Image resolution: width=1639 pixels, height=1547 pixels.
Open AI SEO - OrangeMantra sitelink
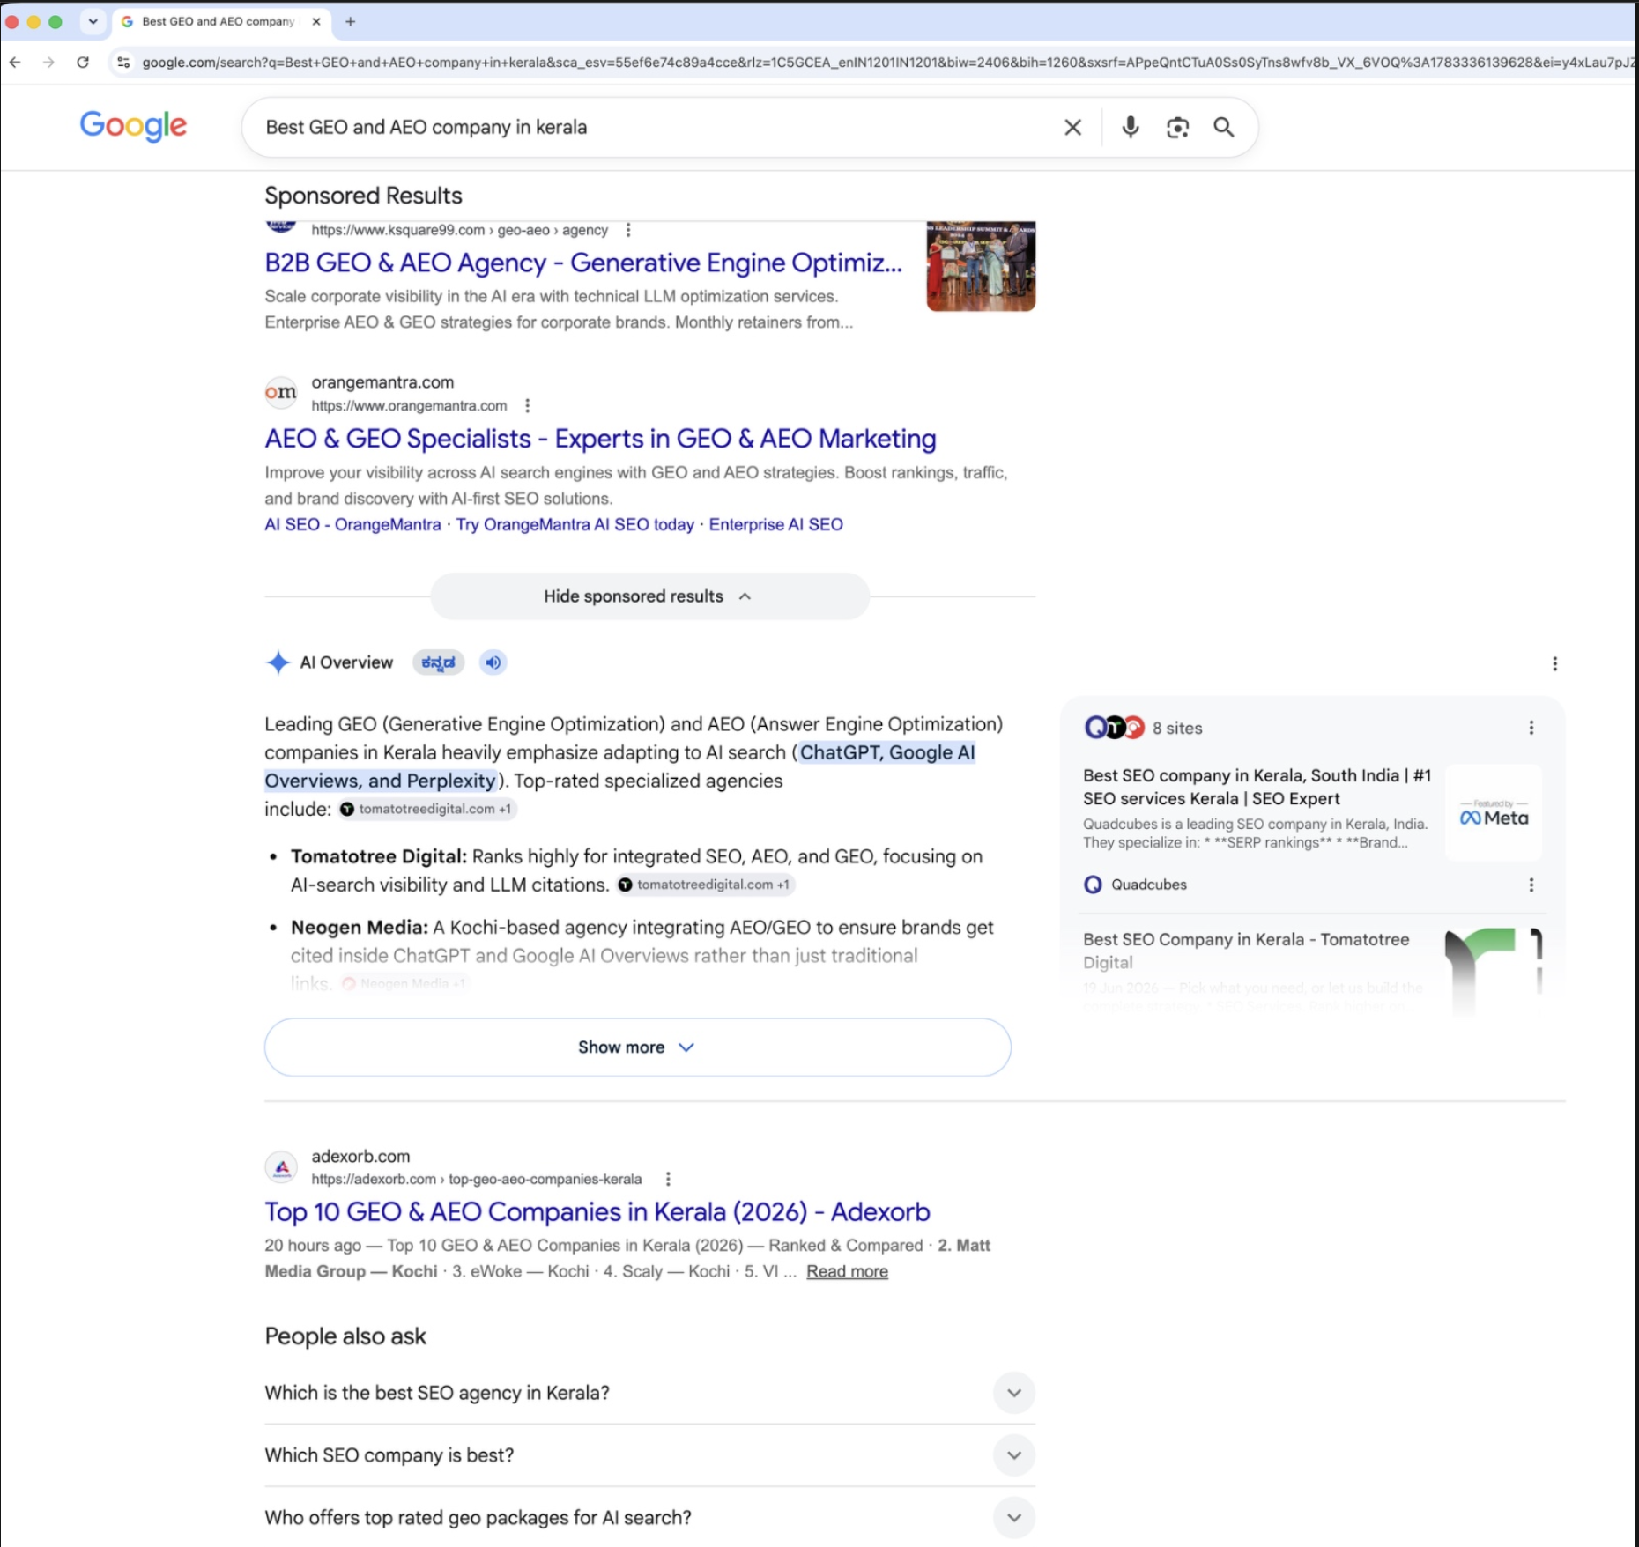coord(352,524)
